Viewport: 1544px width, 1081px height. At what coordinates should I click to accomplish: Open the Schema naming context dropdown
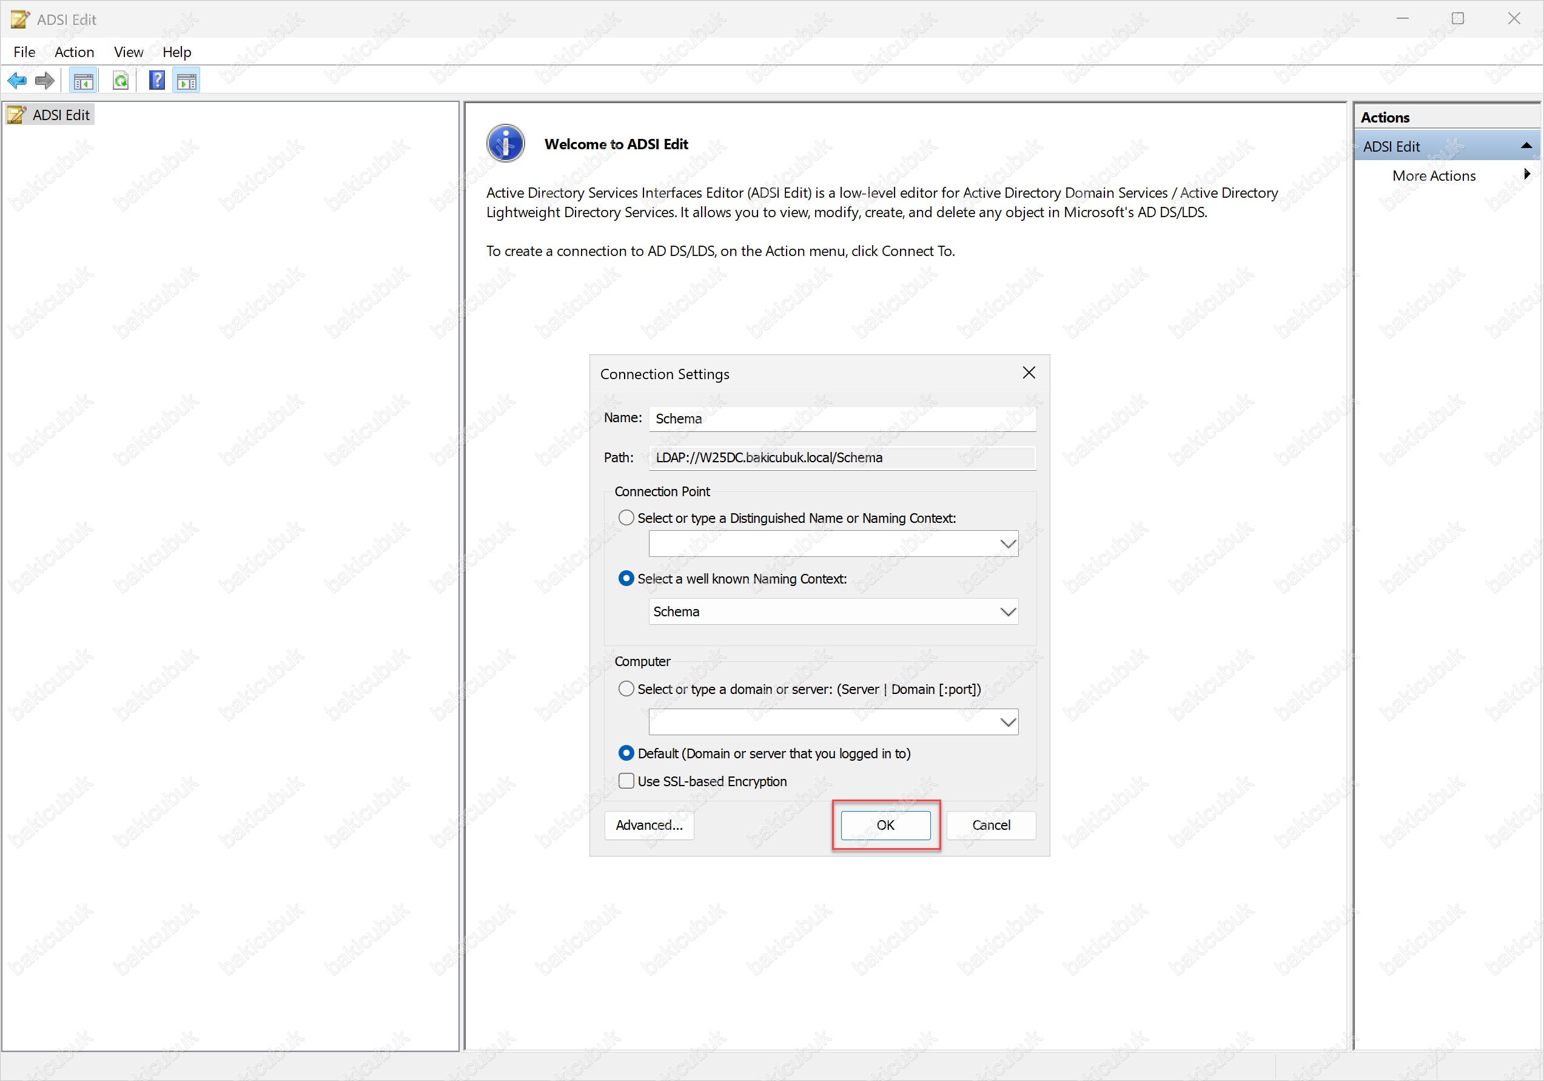[1007, 611]
